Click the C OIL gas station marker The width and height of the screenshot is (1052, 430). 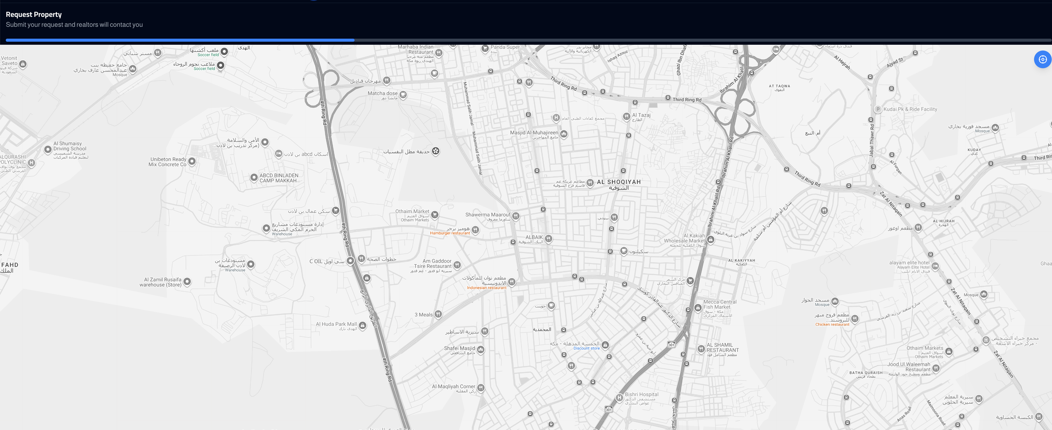tap(350, 261)
